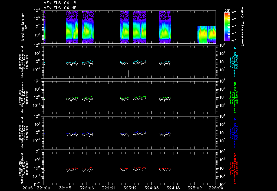Viewport: 277px width, 191px height.
Task: Click the 'MEx ELS-04 HR' title text
Action: click(60, 8)
